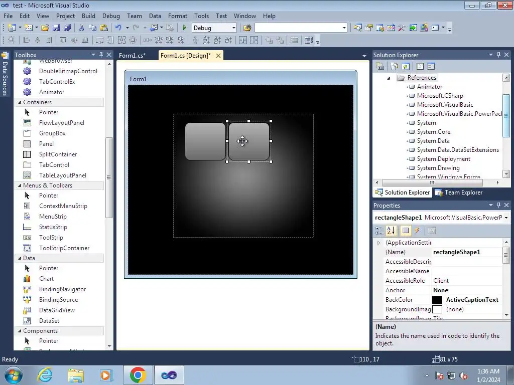Switch to the Form1.cs* code tab

point(132,55)
